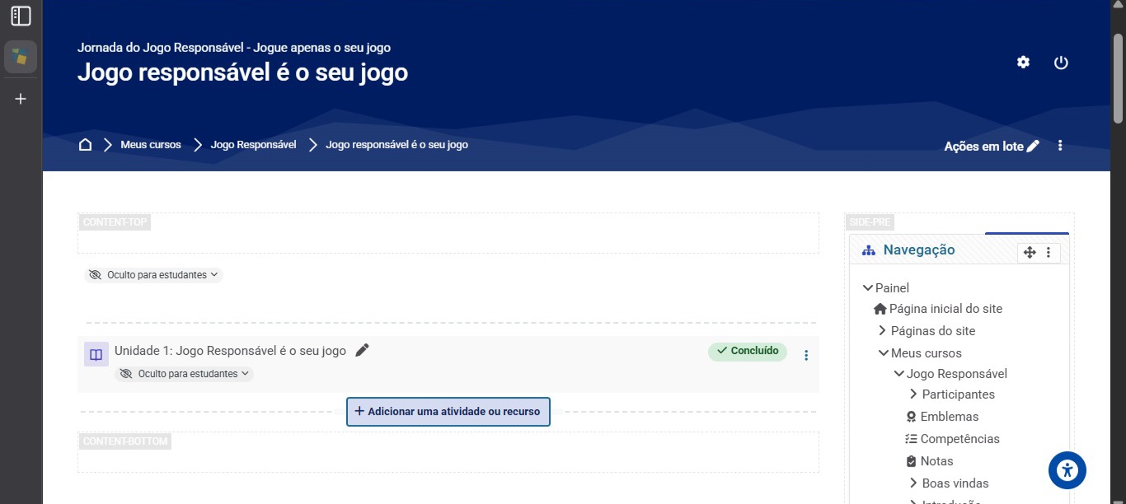Open the header three-dot actions menu
This screenshot has height=504, width=1126.
(x=1060, y=146)
